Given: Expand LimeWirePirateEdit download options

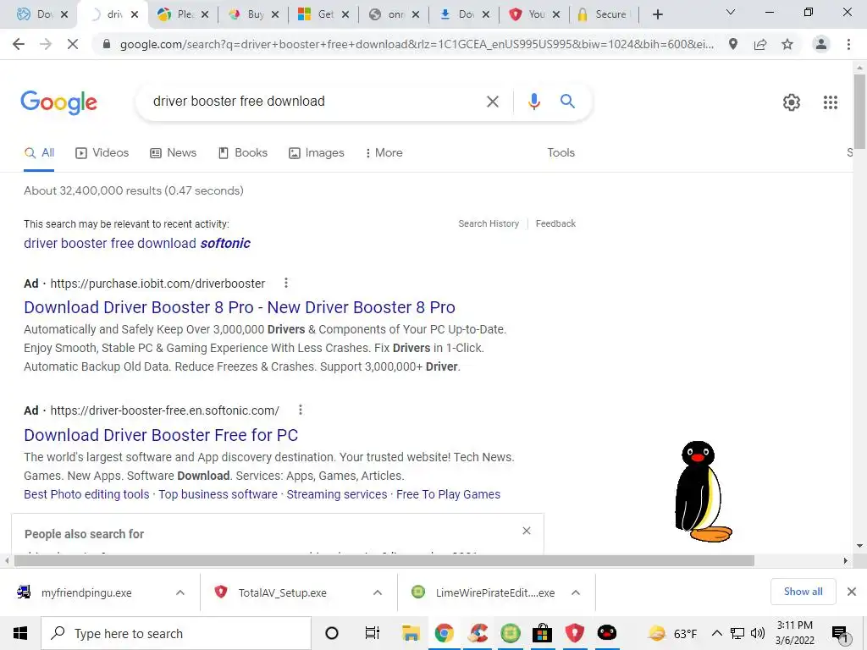Looking at the screenshot, I should pos(576,592).
